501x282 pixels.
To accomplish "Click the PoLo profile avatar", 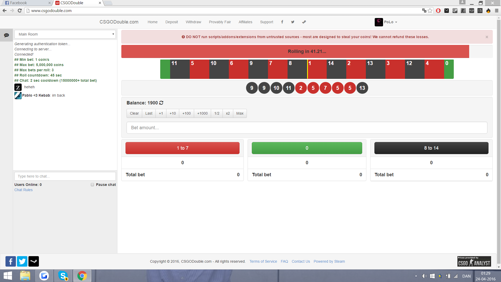I will (379, 22).
